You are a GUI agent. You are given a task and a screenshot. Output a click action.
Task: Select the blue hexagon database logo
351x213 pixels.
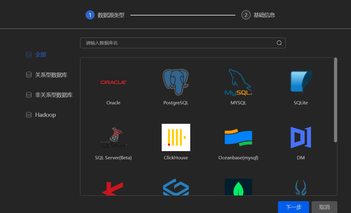tap(176, 187)
